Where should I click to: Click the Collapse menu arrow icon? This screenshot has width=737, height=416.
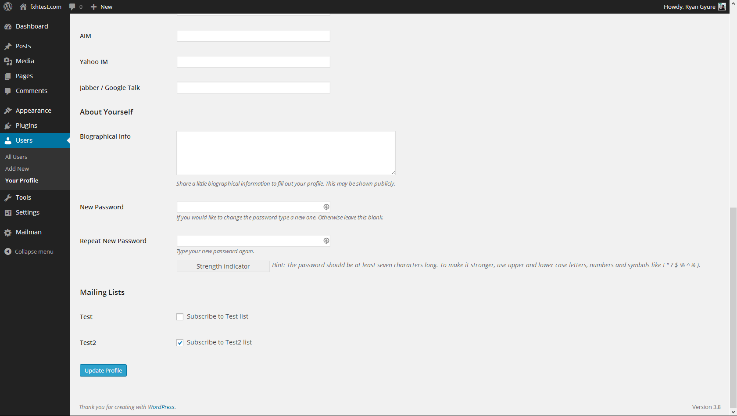[x=8, y=251]
